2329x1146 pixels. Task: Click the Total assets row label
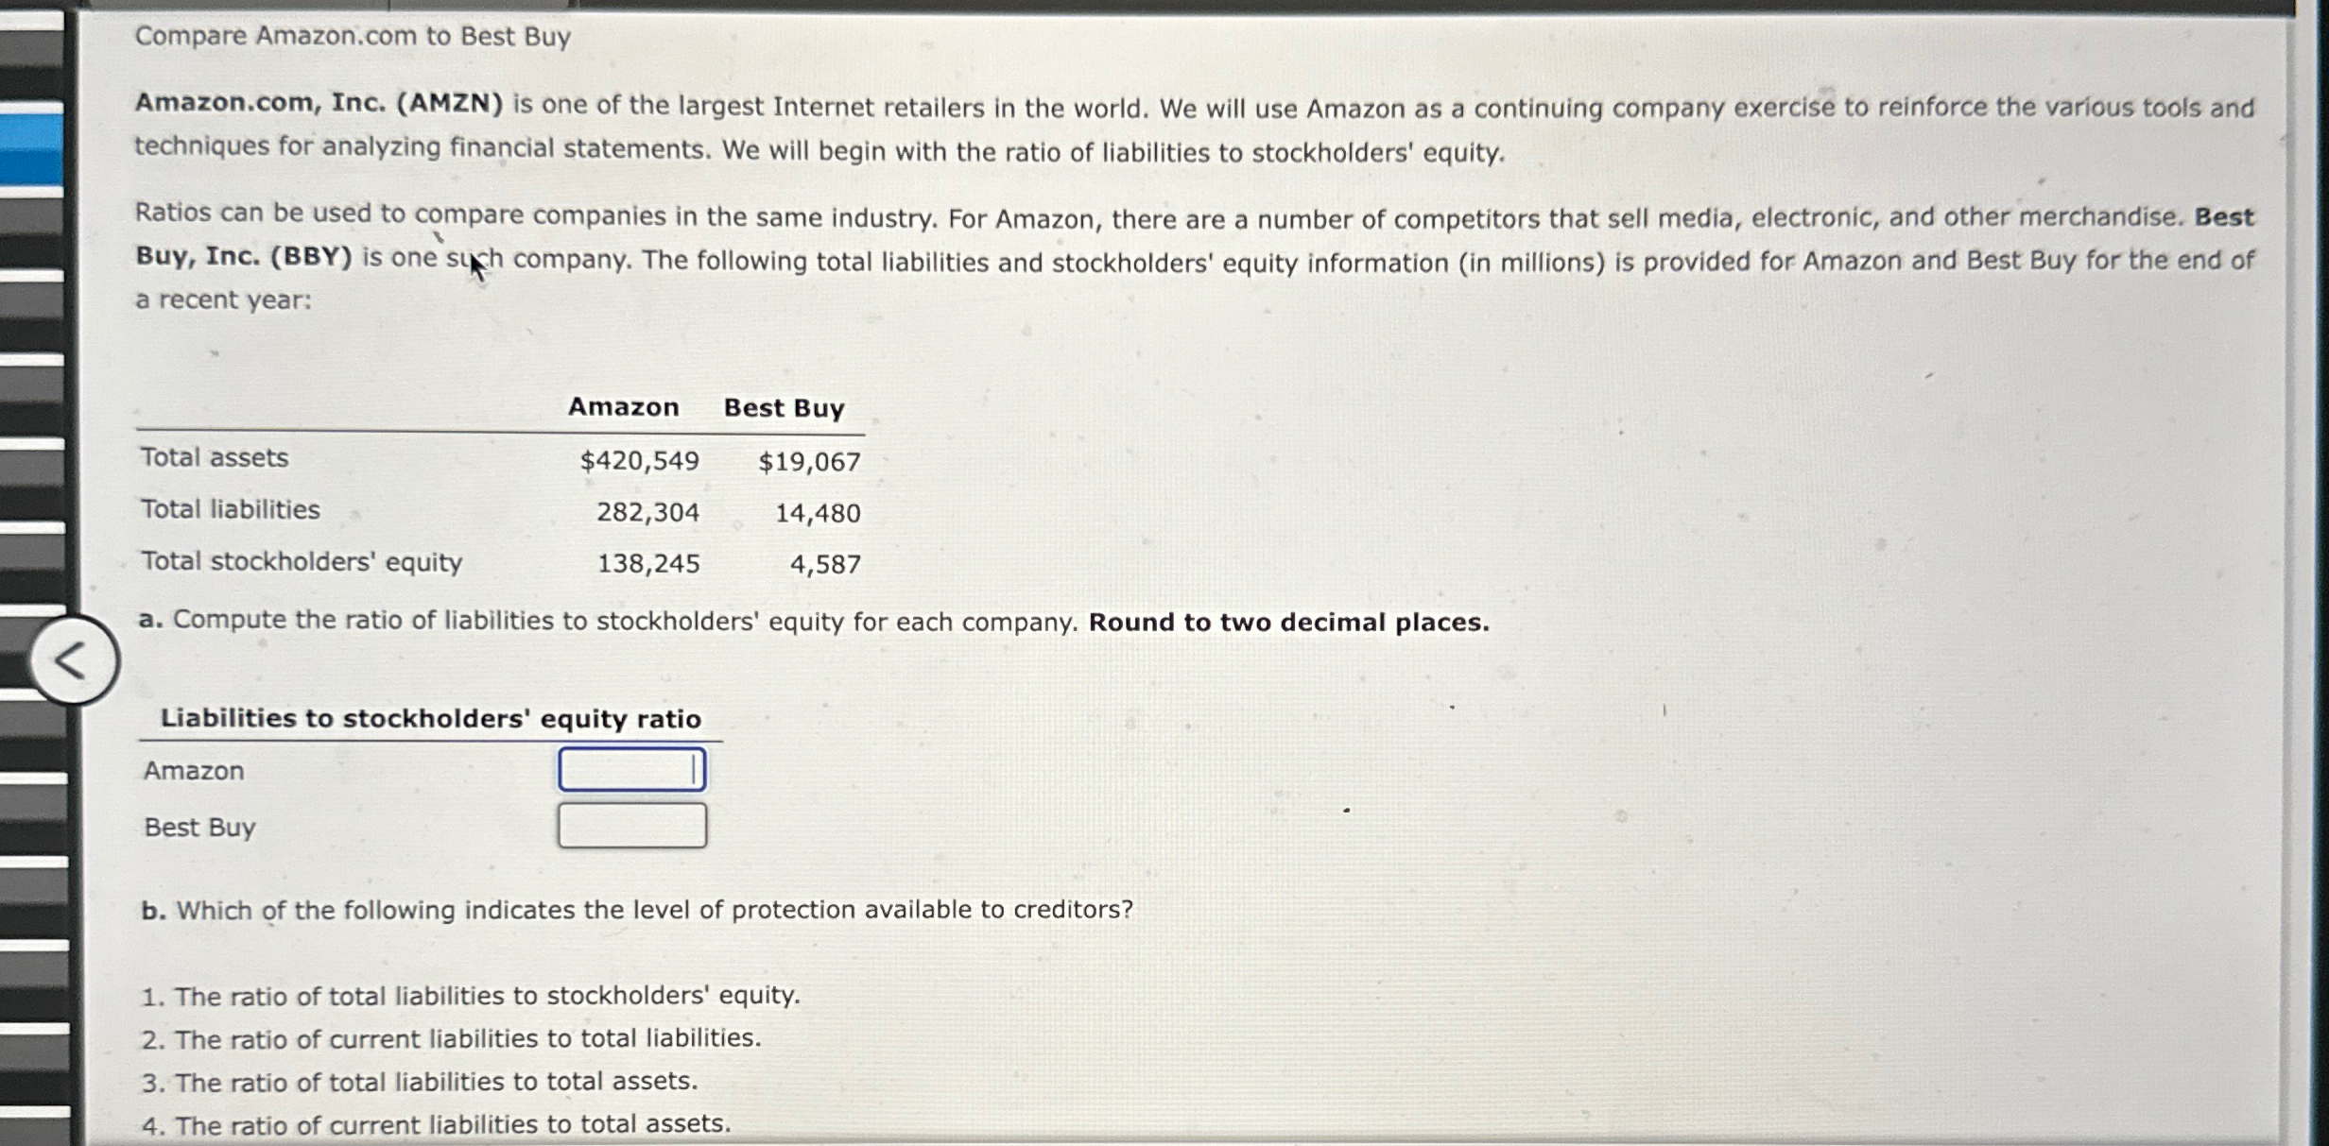(x=215, y=458)
